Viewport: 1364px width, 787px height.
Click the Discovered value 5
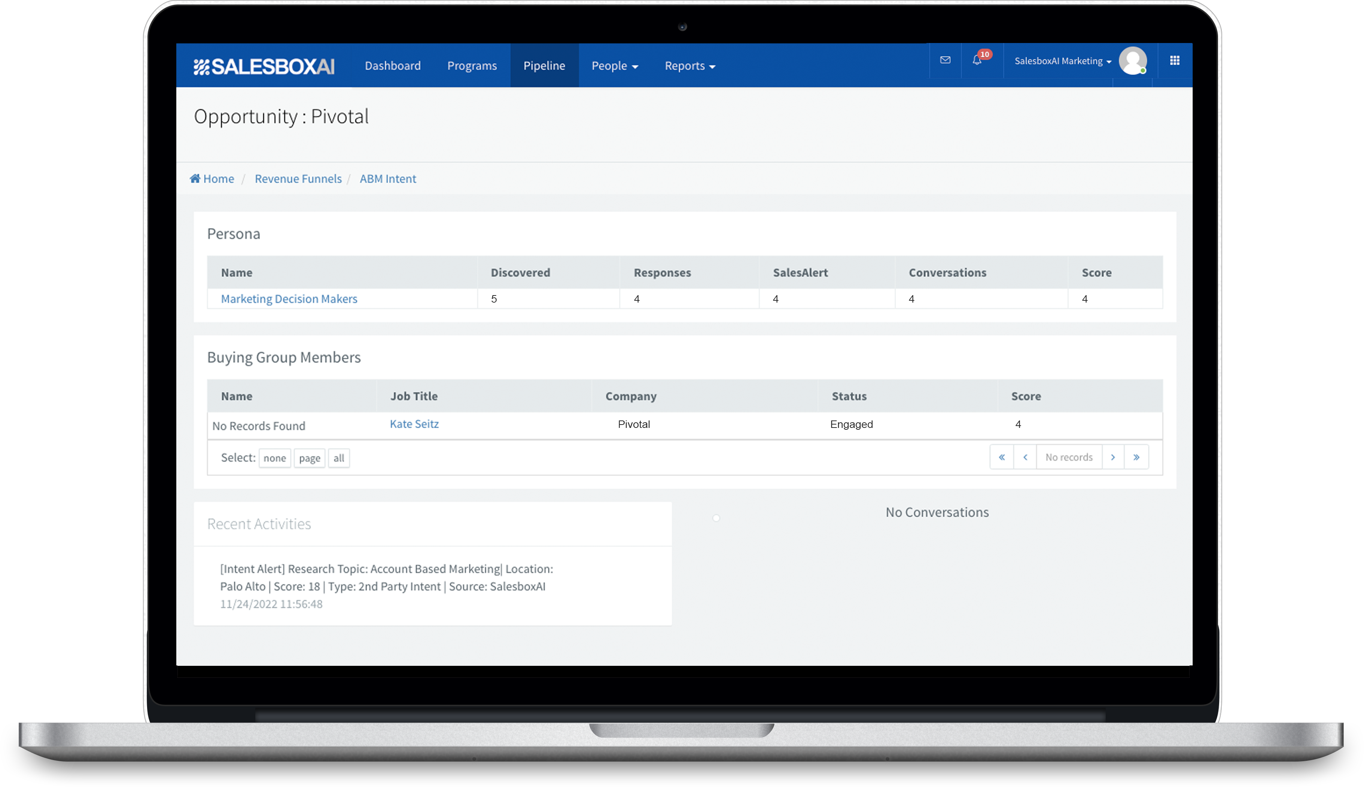494,299
